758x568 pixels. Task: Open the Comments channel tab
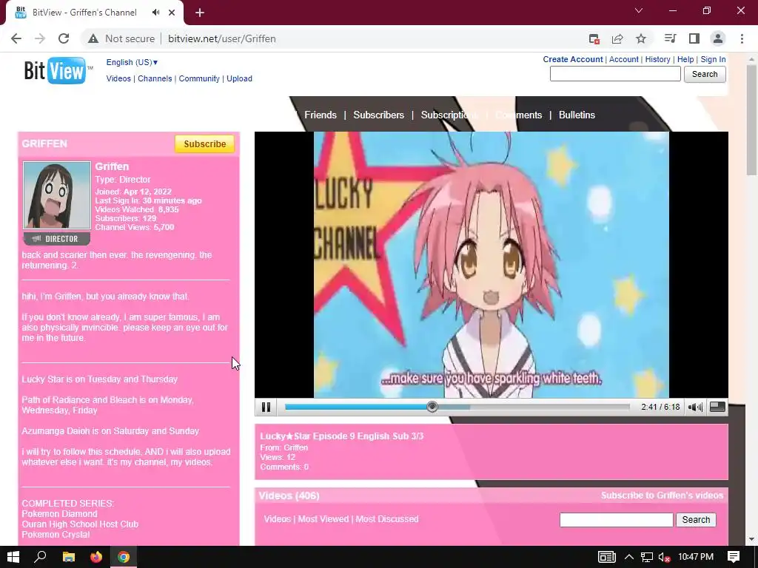[519, 115]
